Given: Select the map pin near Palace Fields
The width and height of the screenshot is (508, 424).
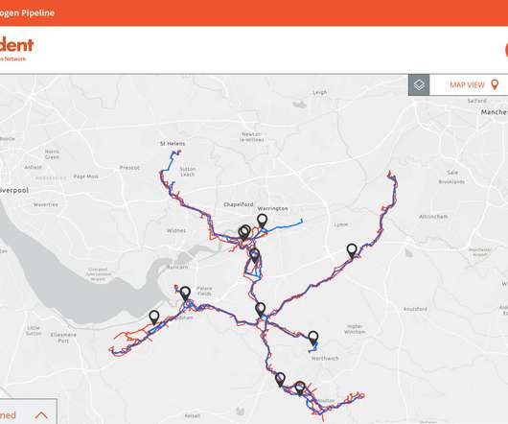Looking at the screenshot, I should [x=185, y=294].
